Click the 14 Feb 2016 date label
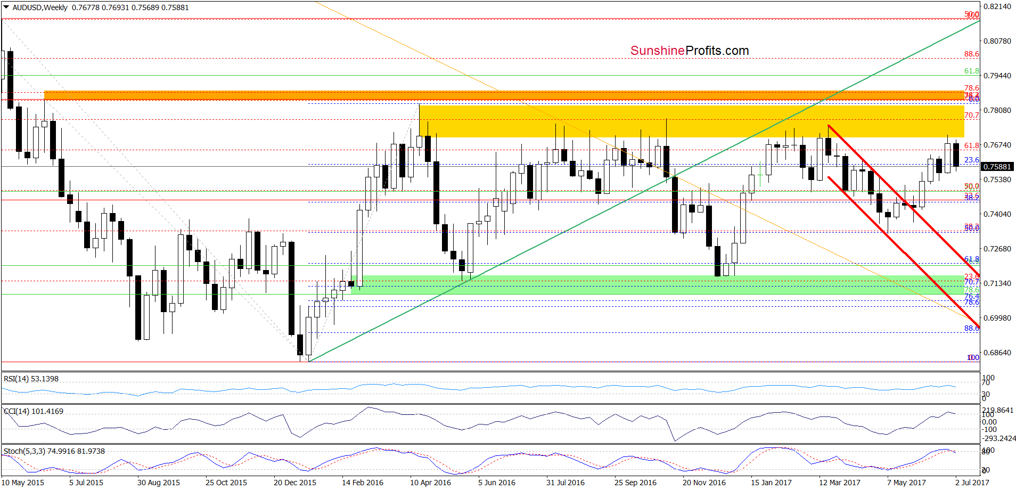1016x490 pixels. tap(363, 483)
